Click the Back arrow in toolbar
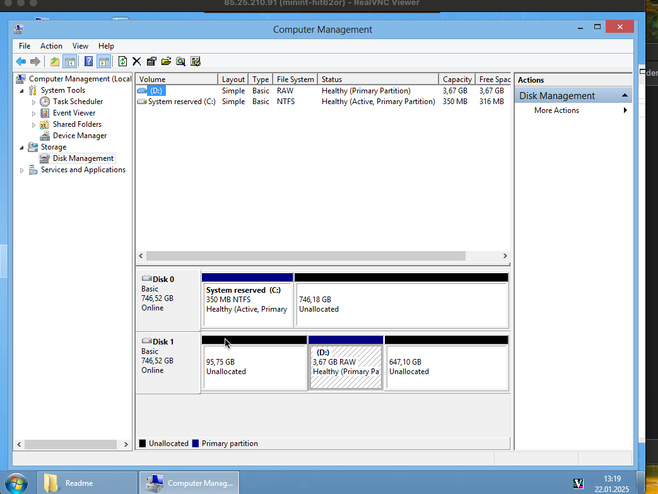Viewport: 658px width, 494px height. (21, 61)
